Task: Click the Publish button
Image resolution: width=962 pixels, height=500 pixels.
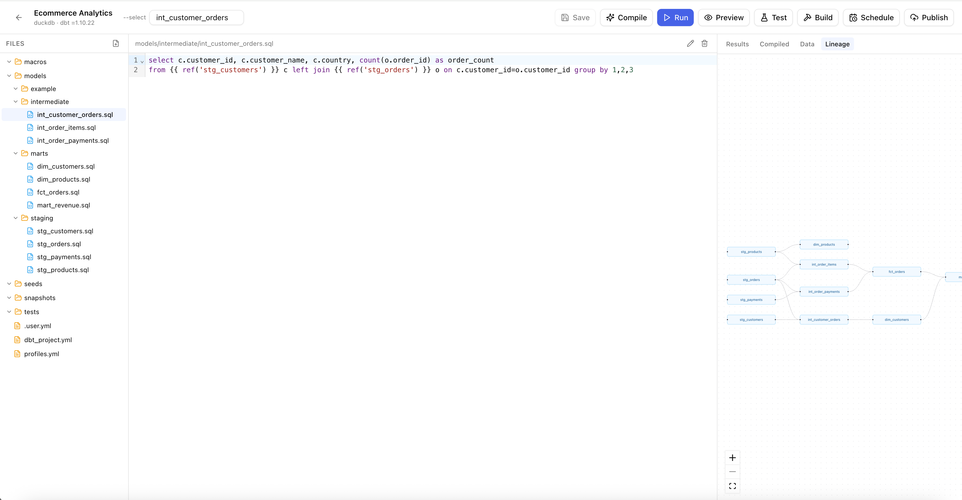Action: [x=929, y=18]
